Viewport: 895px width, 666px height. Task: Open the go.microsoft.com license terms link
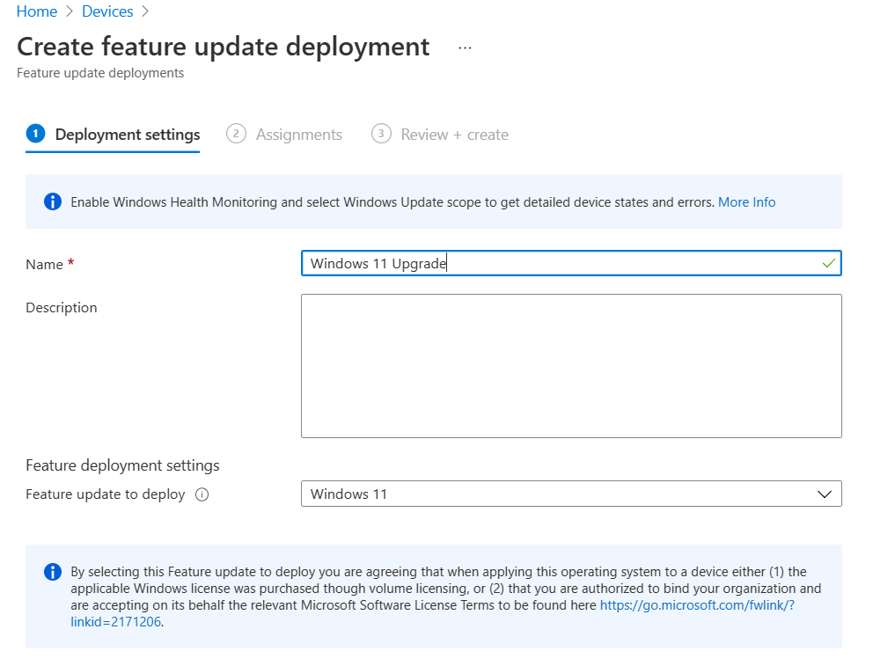[696, 605]
